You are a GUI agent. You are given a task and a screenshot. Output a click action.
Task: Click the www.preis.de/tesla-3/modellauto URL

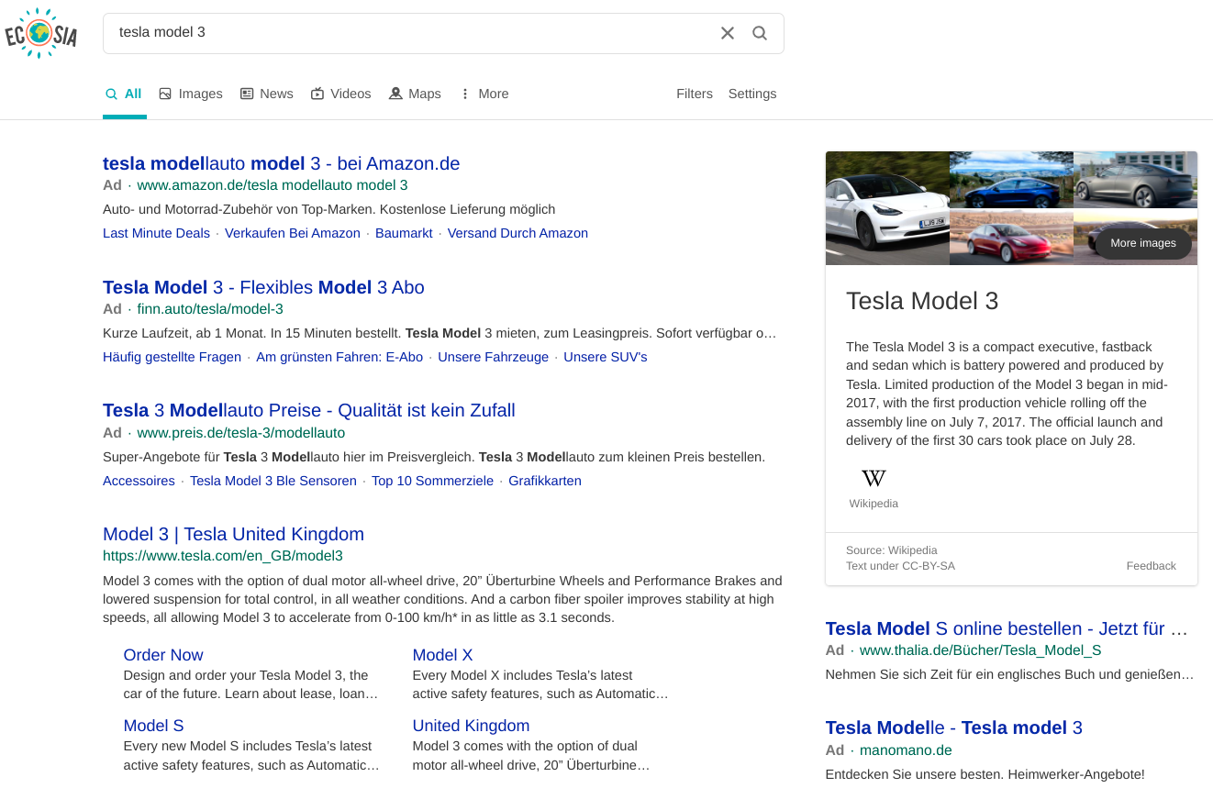241,433
